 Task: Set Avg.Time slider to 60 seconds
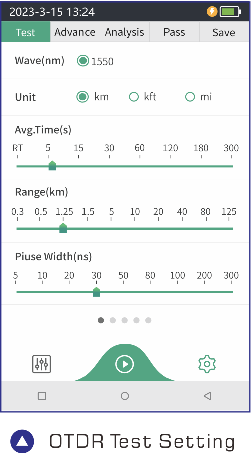pos(140,166)
